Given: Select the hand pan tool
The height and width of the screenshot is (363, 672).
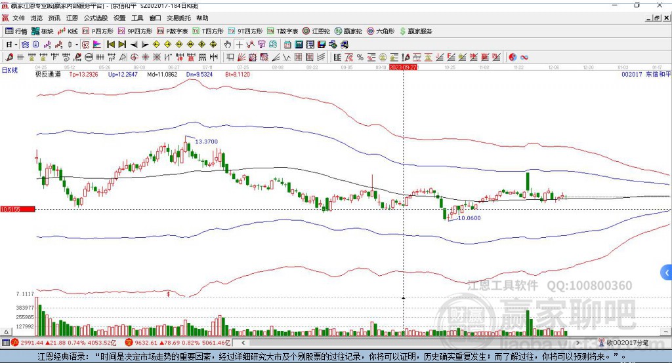Looking at the screenshot, I should point(228,45).
